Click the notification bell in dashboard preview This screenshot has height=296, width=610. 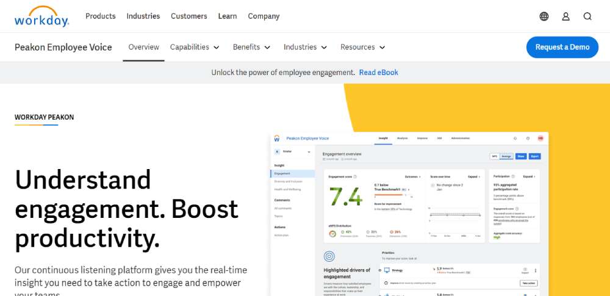click(515, 139)
